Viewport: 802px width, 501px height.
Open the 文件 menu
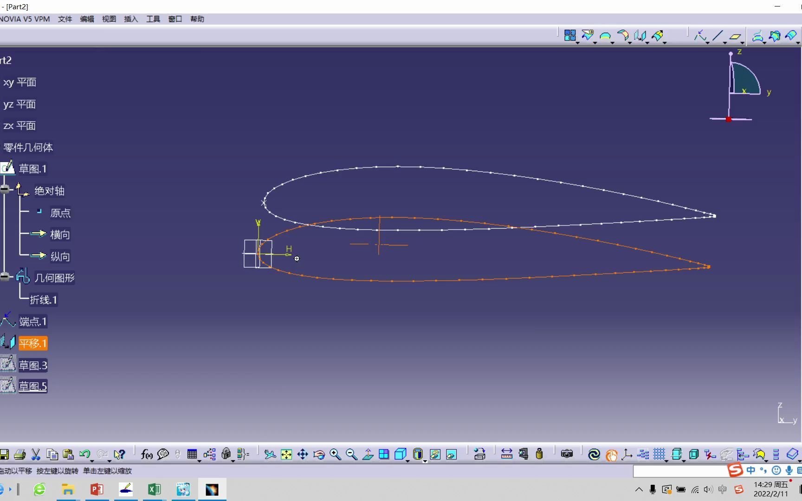65,19
